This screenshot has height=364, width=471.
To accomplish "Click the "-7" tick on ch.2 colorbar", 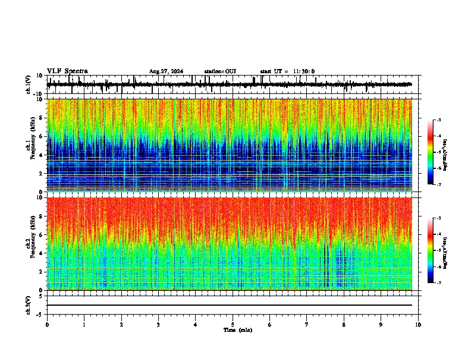I will click(438, 283).
